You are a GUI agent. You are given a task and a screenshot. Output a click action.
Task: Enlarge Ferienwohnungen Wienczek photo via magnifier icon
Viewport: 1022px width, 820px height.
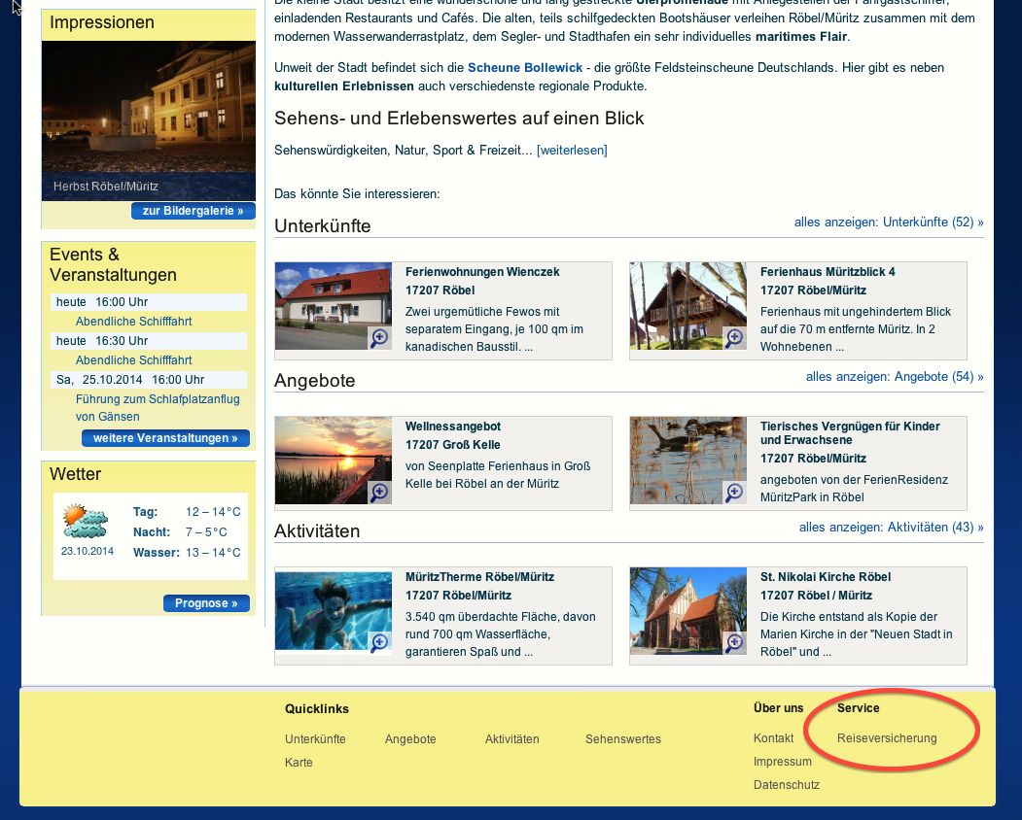[379, 338]
